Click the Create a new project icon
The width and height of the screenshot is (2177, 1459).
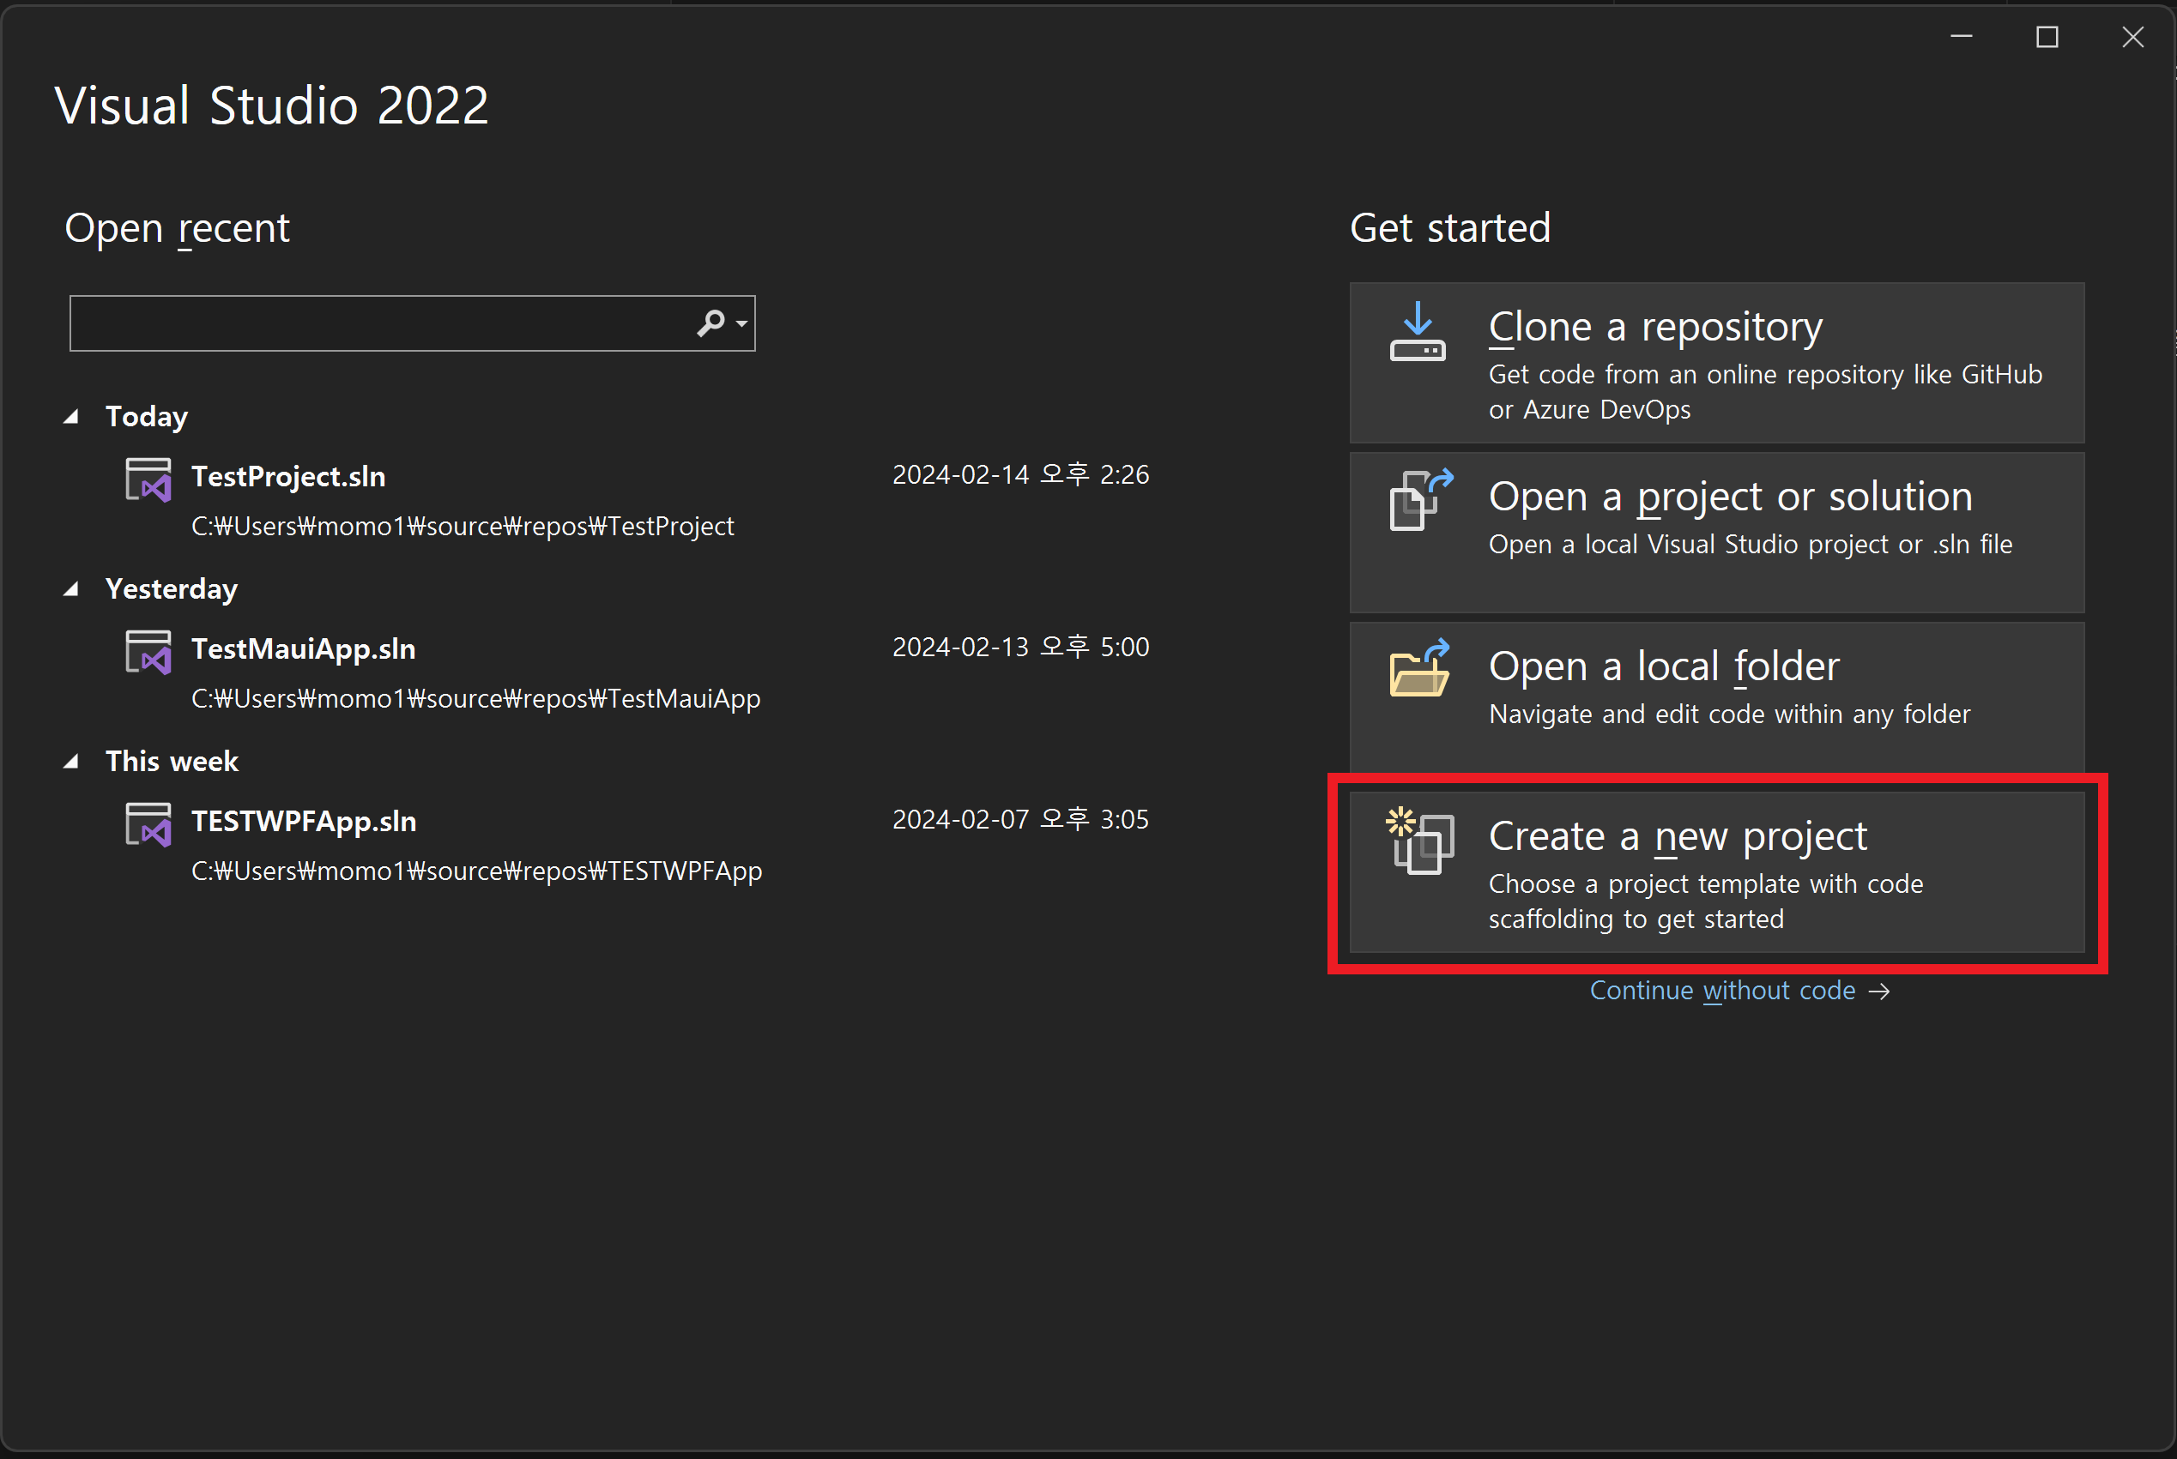[x=1419, y=841]
